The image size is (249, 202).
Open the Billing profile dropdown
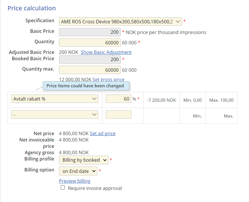pos(84,160)
